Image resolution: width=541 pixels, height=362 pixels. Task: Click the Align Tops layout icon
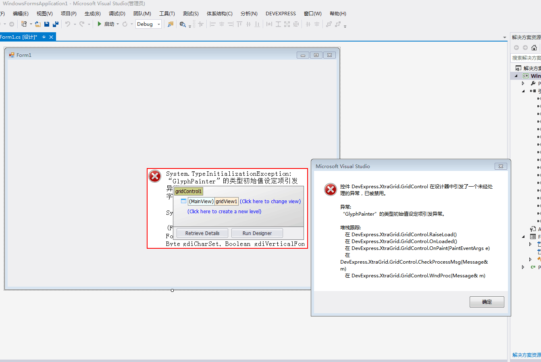239,24
